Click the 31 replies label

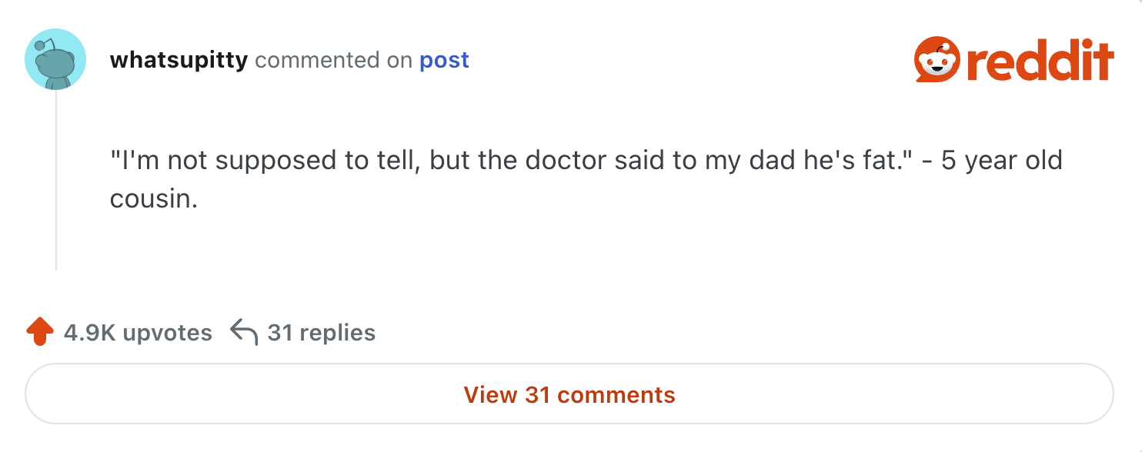click(321, 333)
